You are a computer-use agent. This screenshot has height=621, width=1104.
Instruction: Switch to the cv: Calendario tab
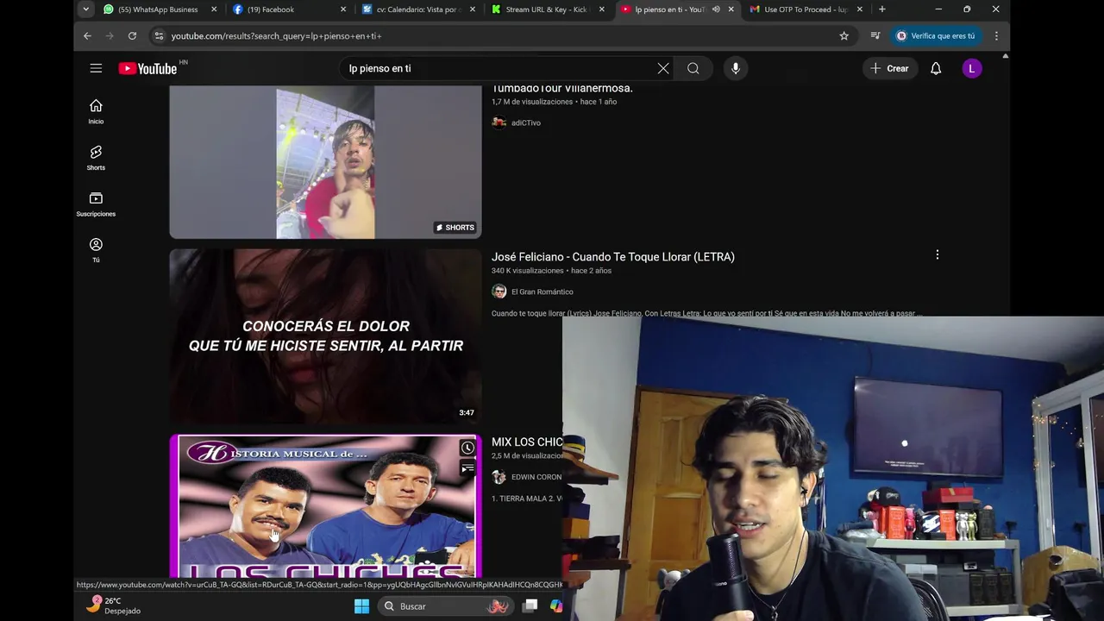click(x=418, y=9)
